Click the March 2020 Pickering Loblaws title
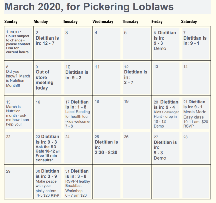216x203 pixels. [x=89, y=7]
